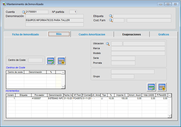Open the Cuadro Amortizacion tab

tap(92, 35)
